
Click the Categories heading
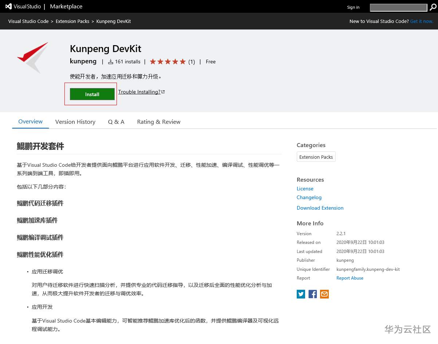click(311, 145)
